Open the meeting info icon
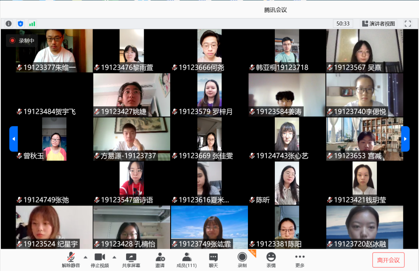 click(x=8, y=24)
